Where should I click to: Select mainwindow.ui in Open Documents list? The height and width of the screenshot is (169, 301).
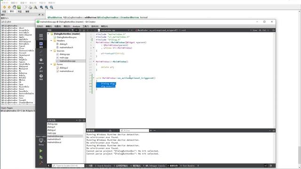[55, 142]
